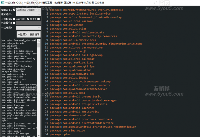The width and height of the screenshot is (200, 137).
Task: Click line 22 com.qualcomm.uimremoteserver
Action: coord(78,89)
